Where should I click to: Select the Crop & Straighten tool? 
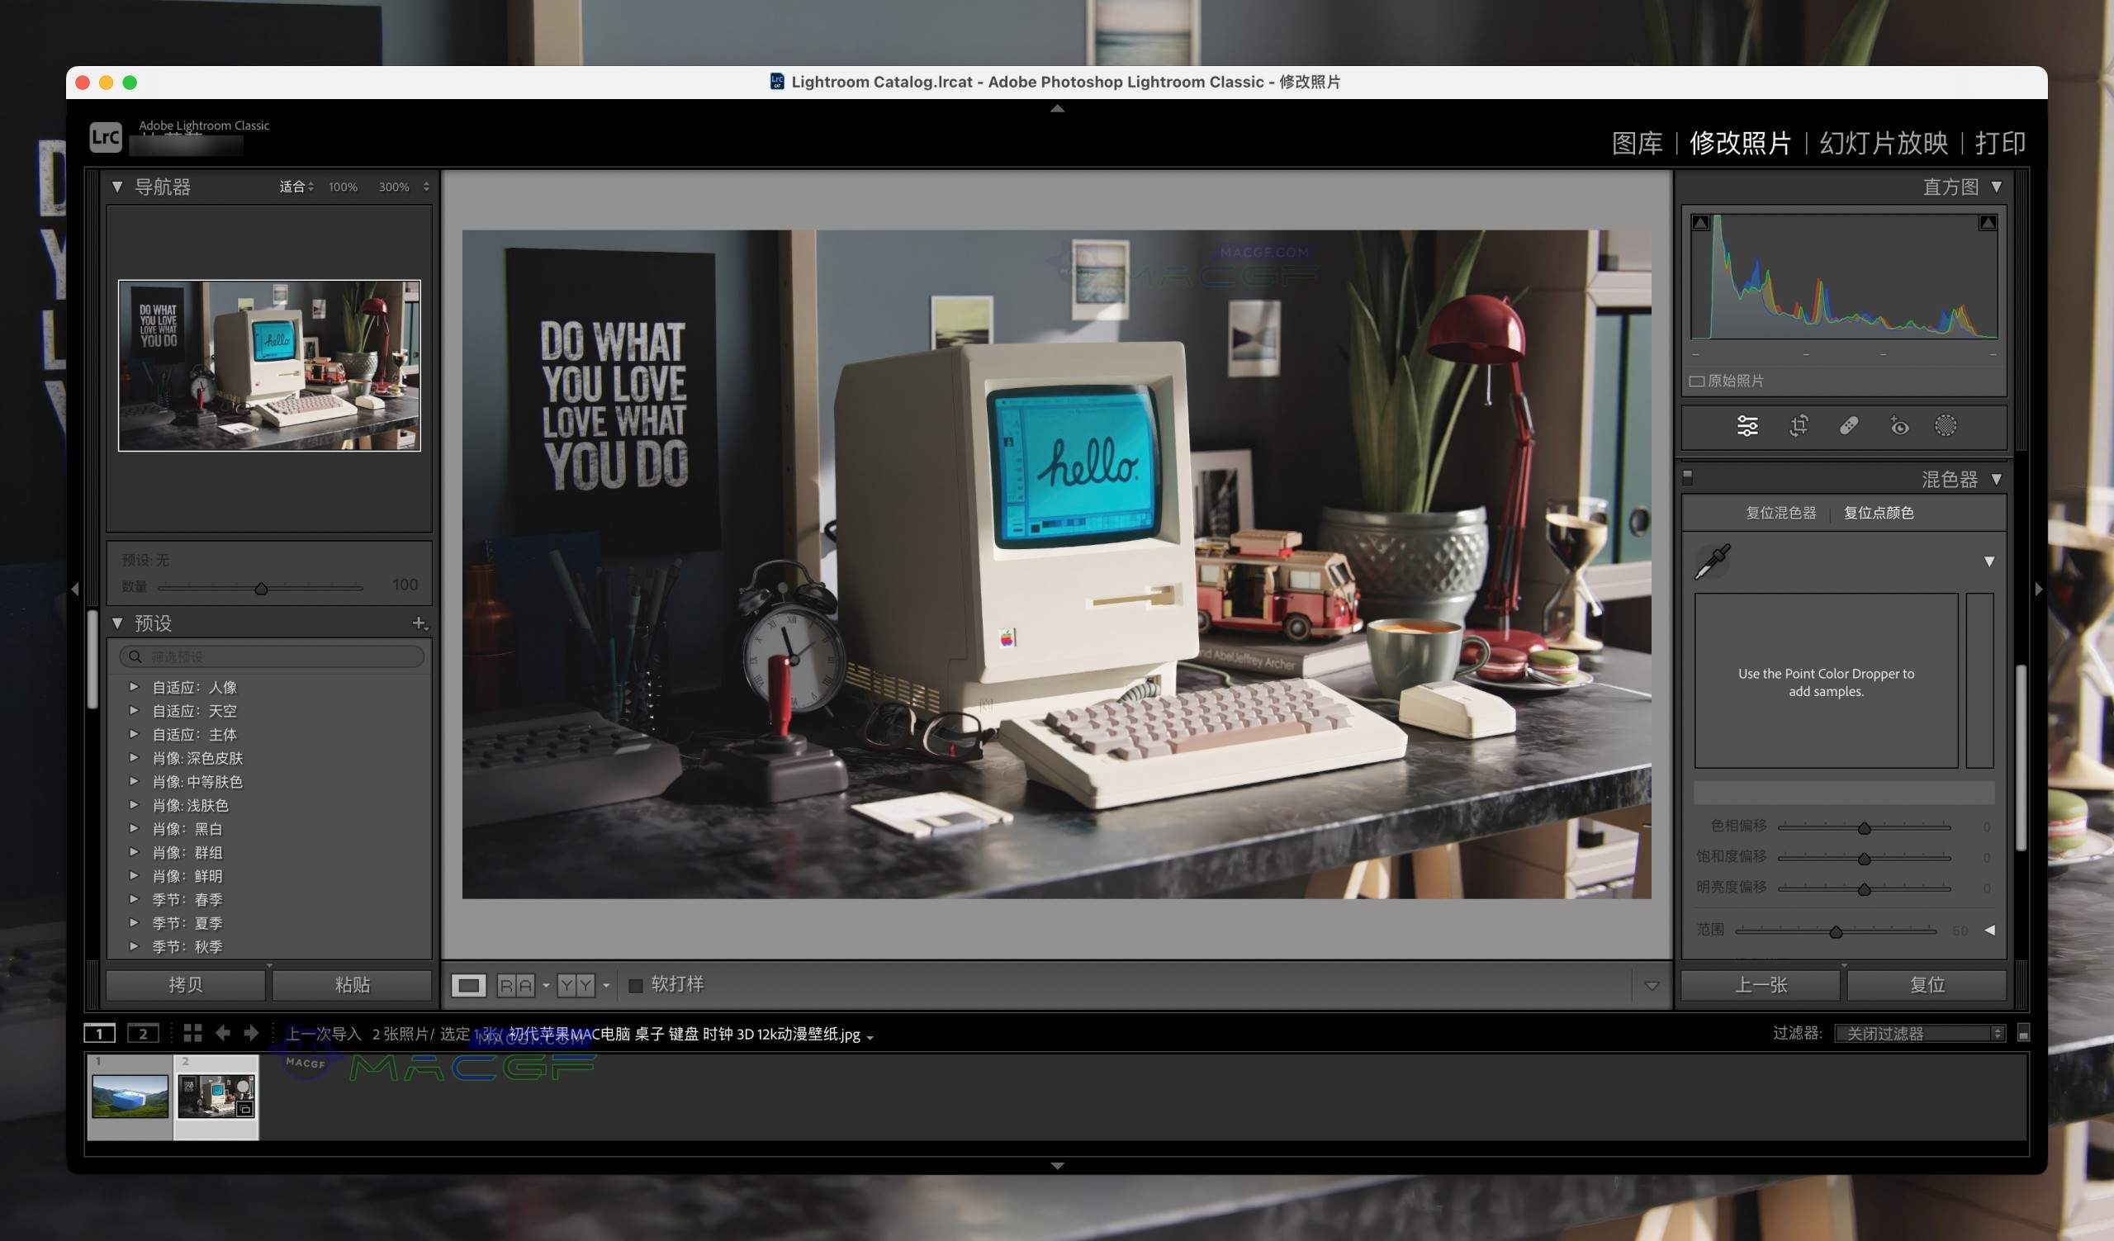(1798, 426)
